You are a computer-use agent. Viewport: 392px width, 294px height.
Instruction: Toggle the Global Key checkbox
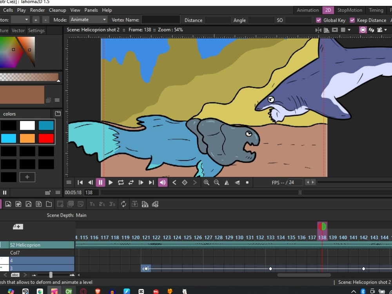318,20
